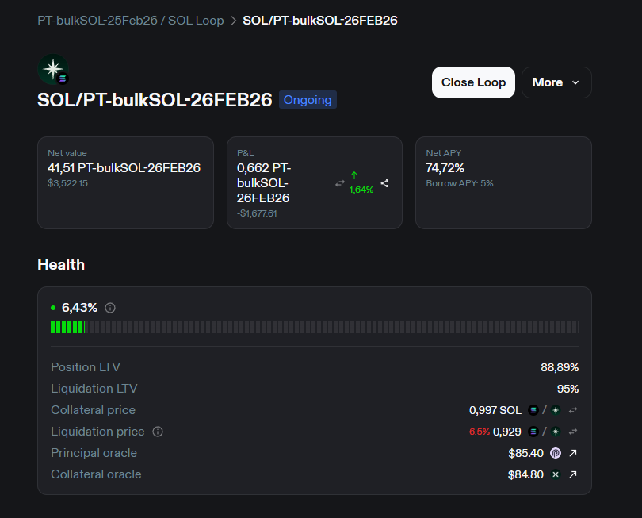
Task: Click the Close Loop button
Action: (473, 82)
